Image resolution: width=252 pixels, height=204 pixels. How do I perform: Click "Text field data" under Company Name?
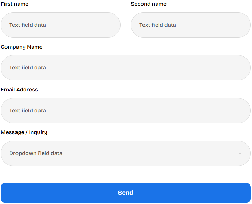pyautogui.click(x=27, y=68)
